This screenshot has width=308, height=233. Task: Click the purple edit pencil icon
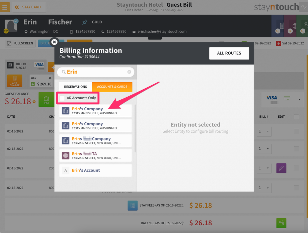[x=281, y=168]
